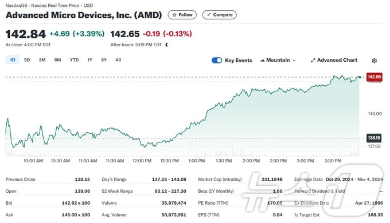Select the 1D time range tab

tap(13, 60)
